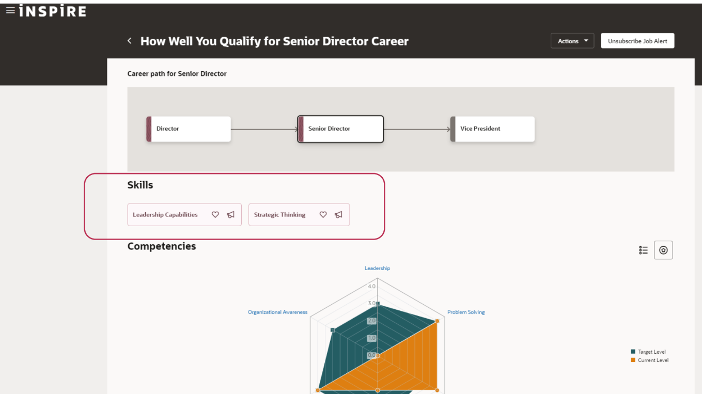702x394 pixels.
Task: Select the radar chart view for competencies
Action: tap(663, 250)
